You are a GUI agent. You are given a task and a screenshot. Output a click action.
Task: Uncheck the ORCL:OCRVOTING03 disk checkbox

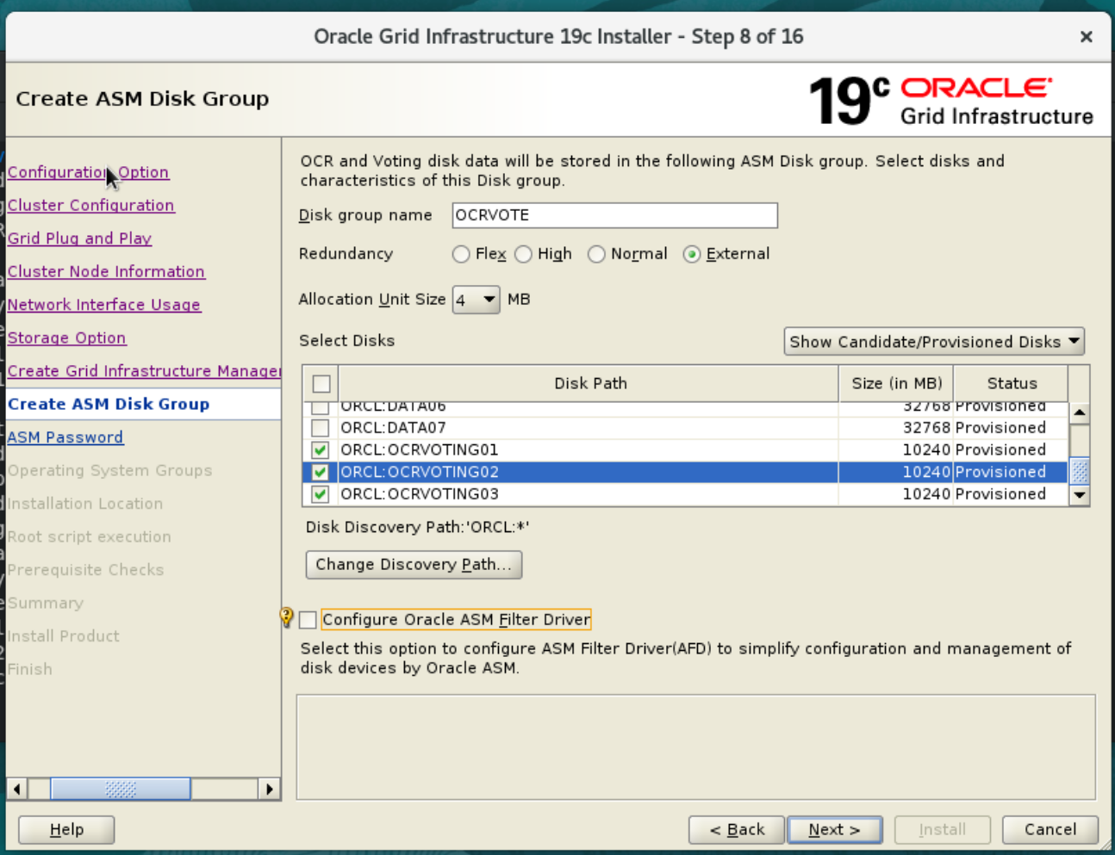click(321, 494)
